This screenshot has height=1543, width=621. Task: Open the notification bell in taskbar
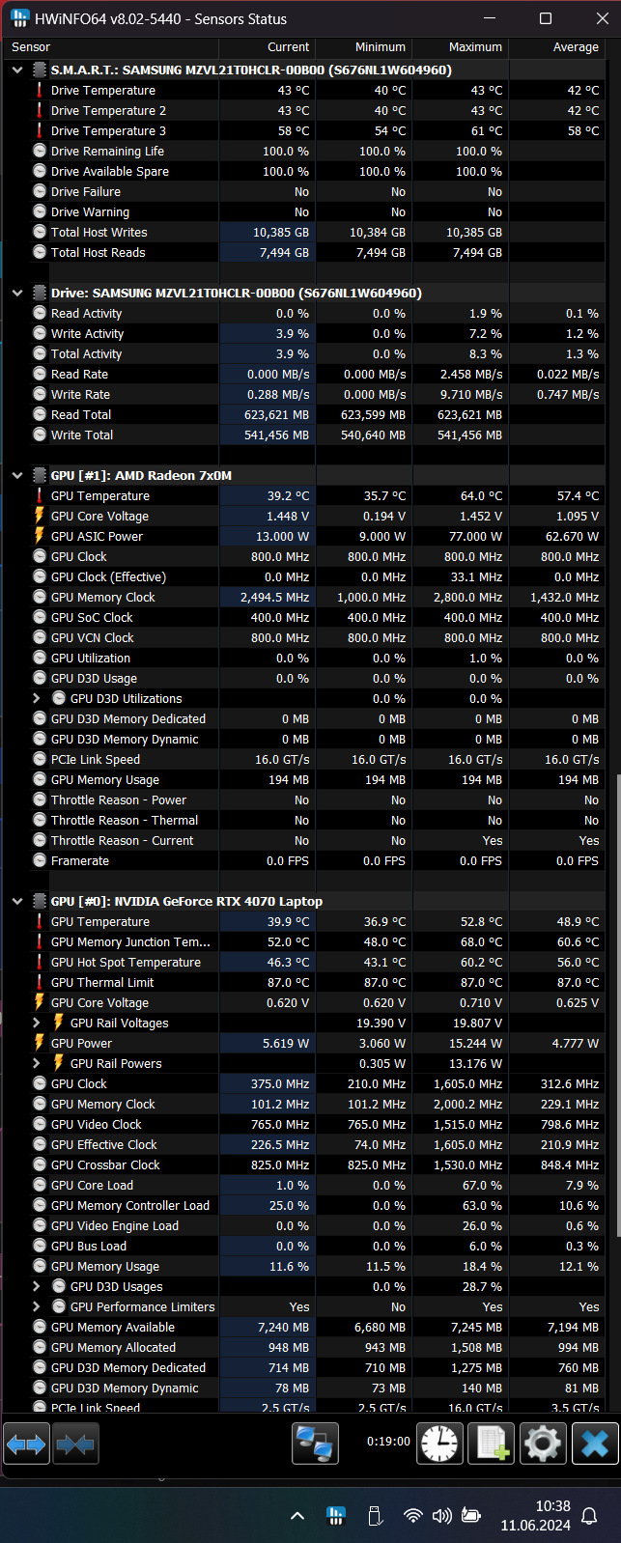pyautogui.click(x=589, y=1516)
